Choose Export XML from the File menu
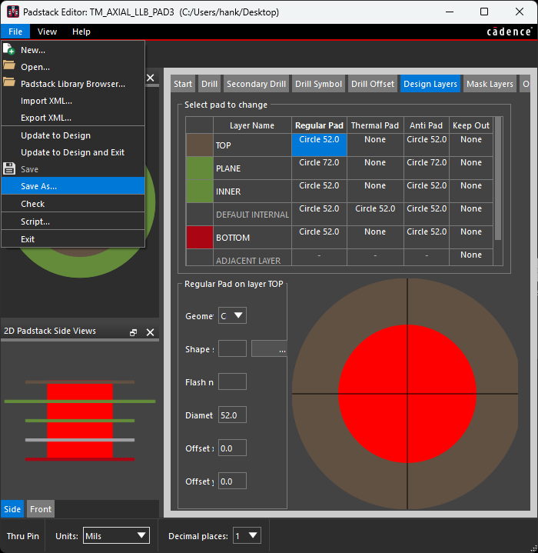This screenshot has width=538, height=553. point(46,118)
